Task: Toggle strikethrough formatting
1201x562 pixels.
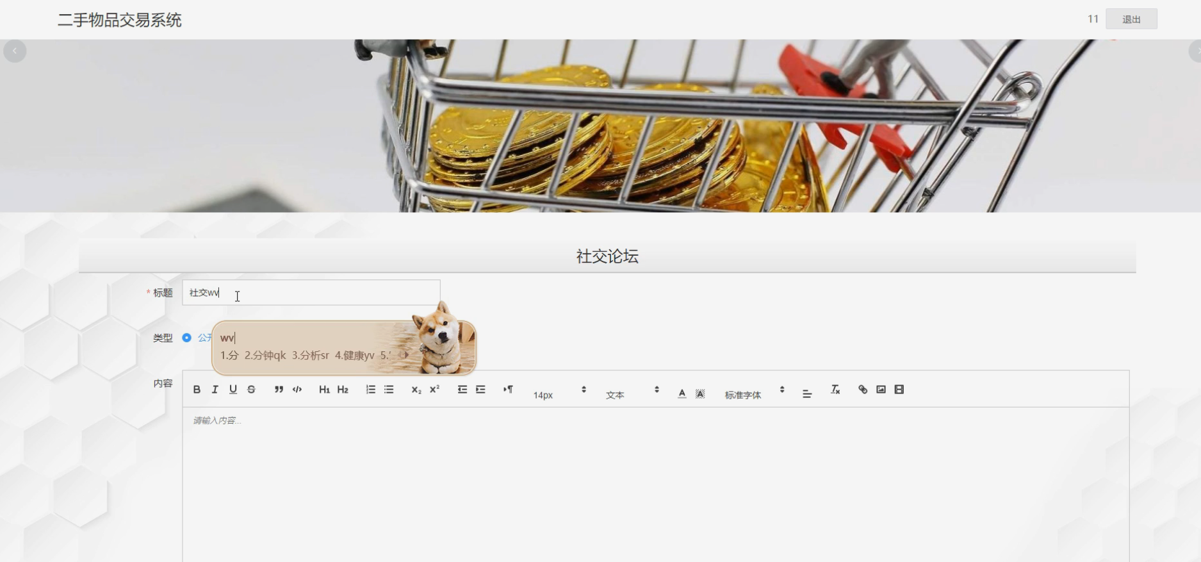Action: [251, 390]
